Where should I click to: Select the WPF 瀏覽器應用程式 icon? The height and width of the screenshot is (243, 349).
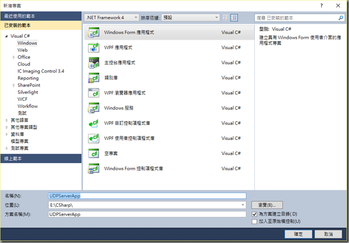pos(94,93)
